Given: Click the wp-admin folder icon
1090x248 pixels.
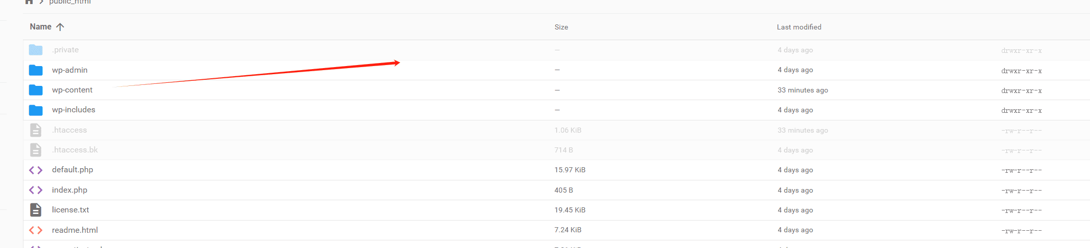Looking at the screenshot, I should [x=36, y=70].
